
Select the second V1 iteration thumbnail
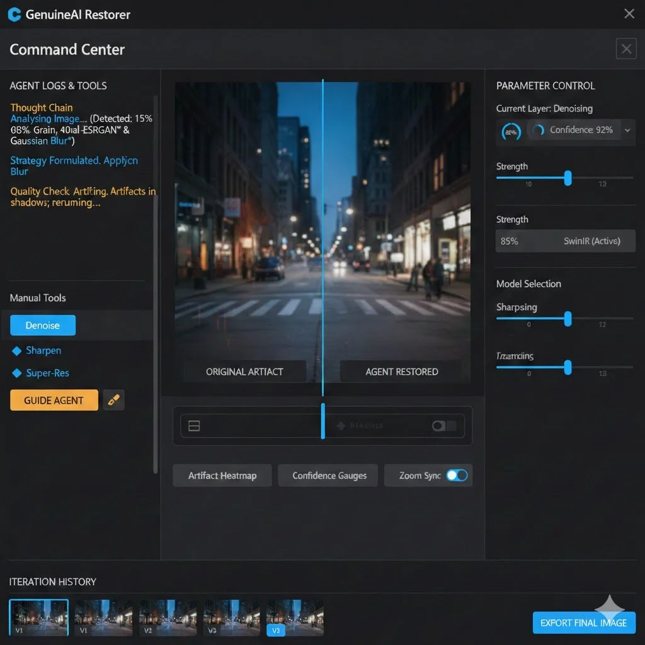click(103, 617)
